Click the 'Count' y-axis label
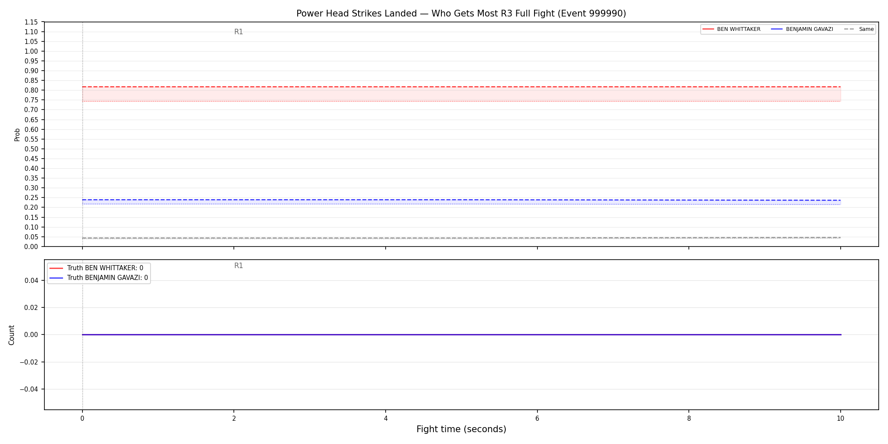 point(11,335)
